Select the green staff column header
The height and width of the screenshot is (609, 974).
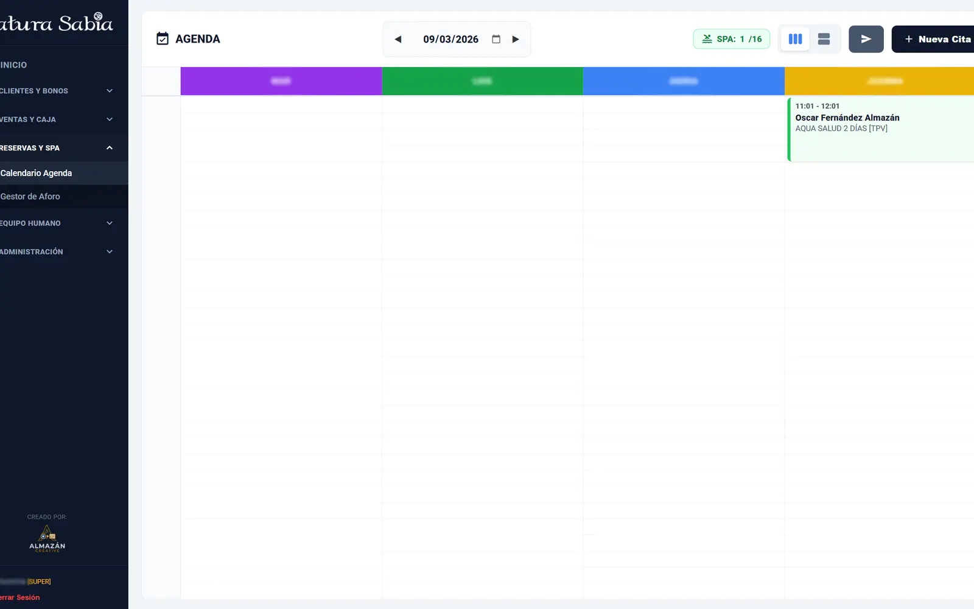482,81
